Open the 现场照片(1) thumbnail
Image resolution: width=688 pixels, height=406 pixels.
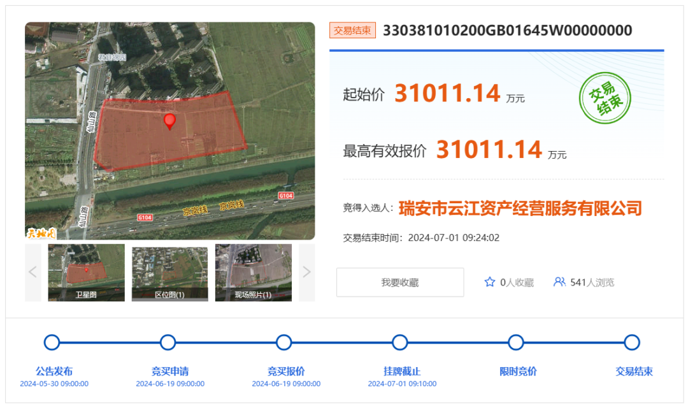click(253, 272)
